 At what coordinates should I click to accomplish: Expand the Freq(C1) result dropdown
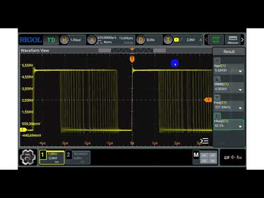(x=240, y=108)
